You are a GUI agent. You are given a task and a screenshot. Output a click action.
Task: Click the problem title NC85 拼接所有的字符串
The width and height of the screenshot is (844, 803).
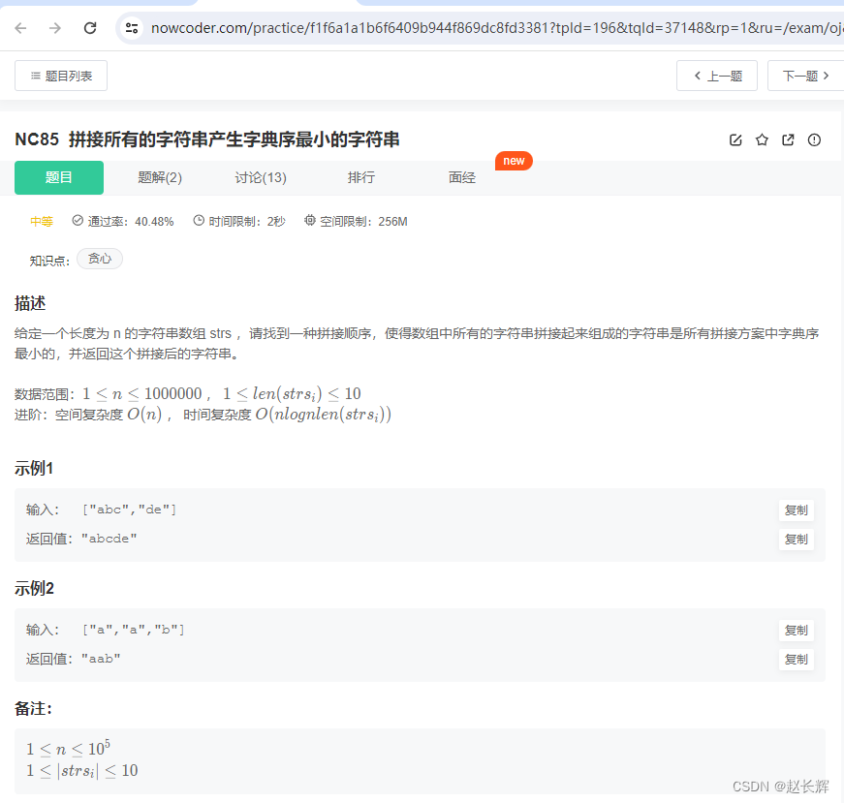[207, 139]
